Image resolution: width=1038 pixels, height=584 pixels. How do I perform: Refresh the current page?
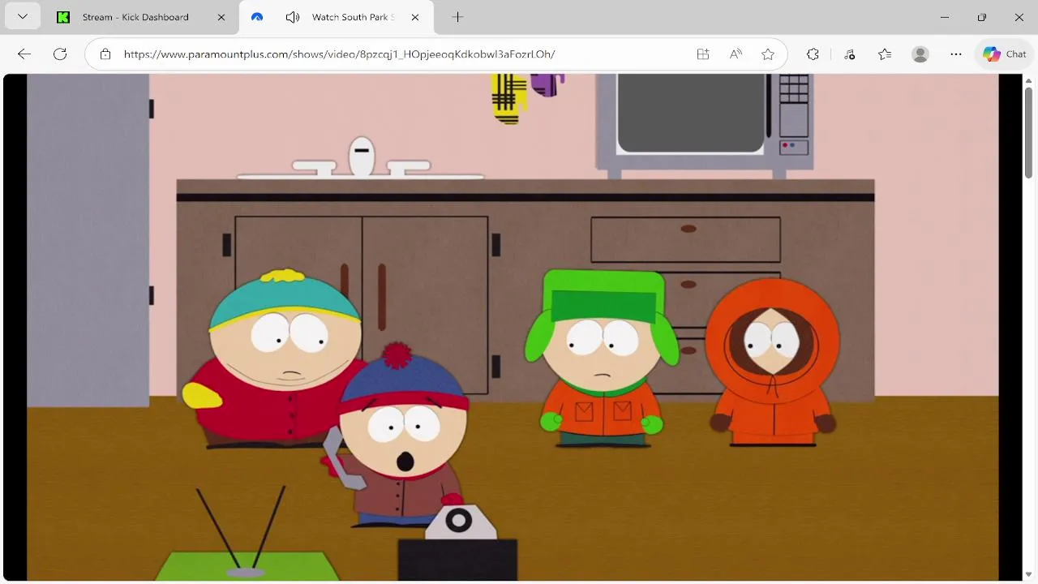[60, 54]
